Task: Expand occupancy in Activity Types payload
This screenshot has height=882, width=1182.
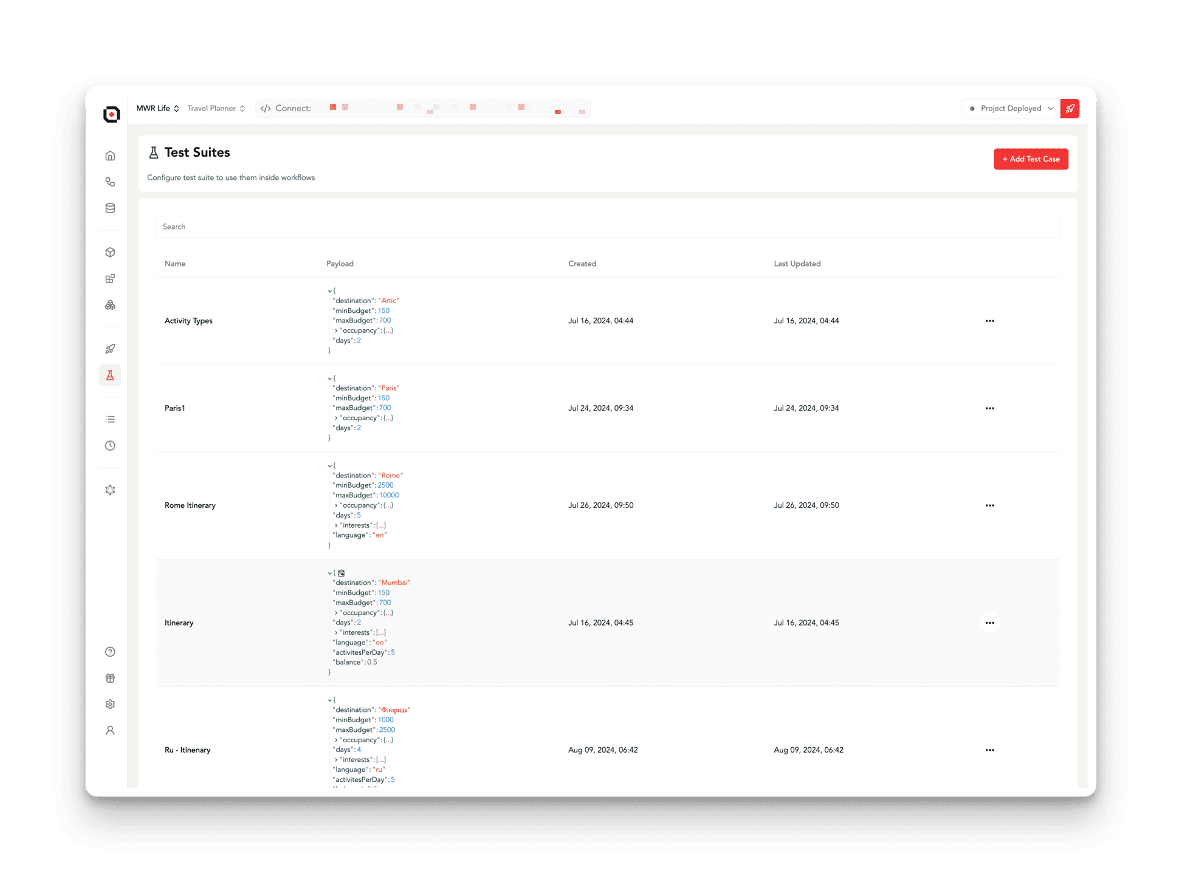Action: [x=336, y=330]
